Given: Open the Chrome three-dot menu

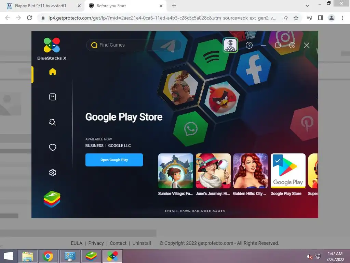Looking at the screenshot, I should [342, 18].
